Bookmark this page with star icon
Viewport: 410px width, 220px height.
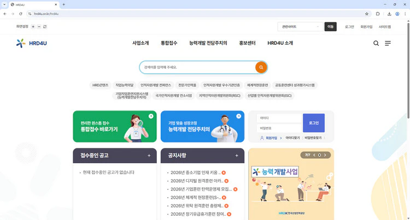pyautogui.click(x=367, y=14)
